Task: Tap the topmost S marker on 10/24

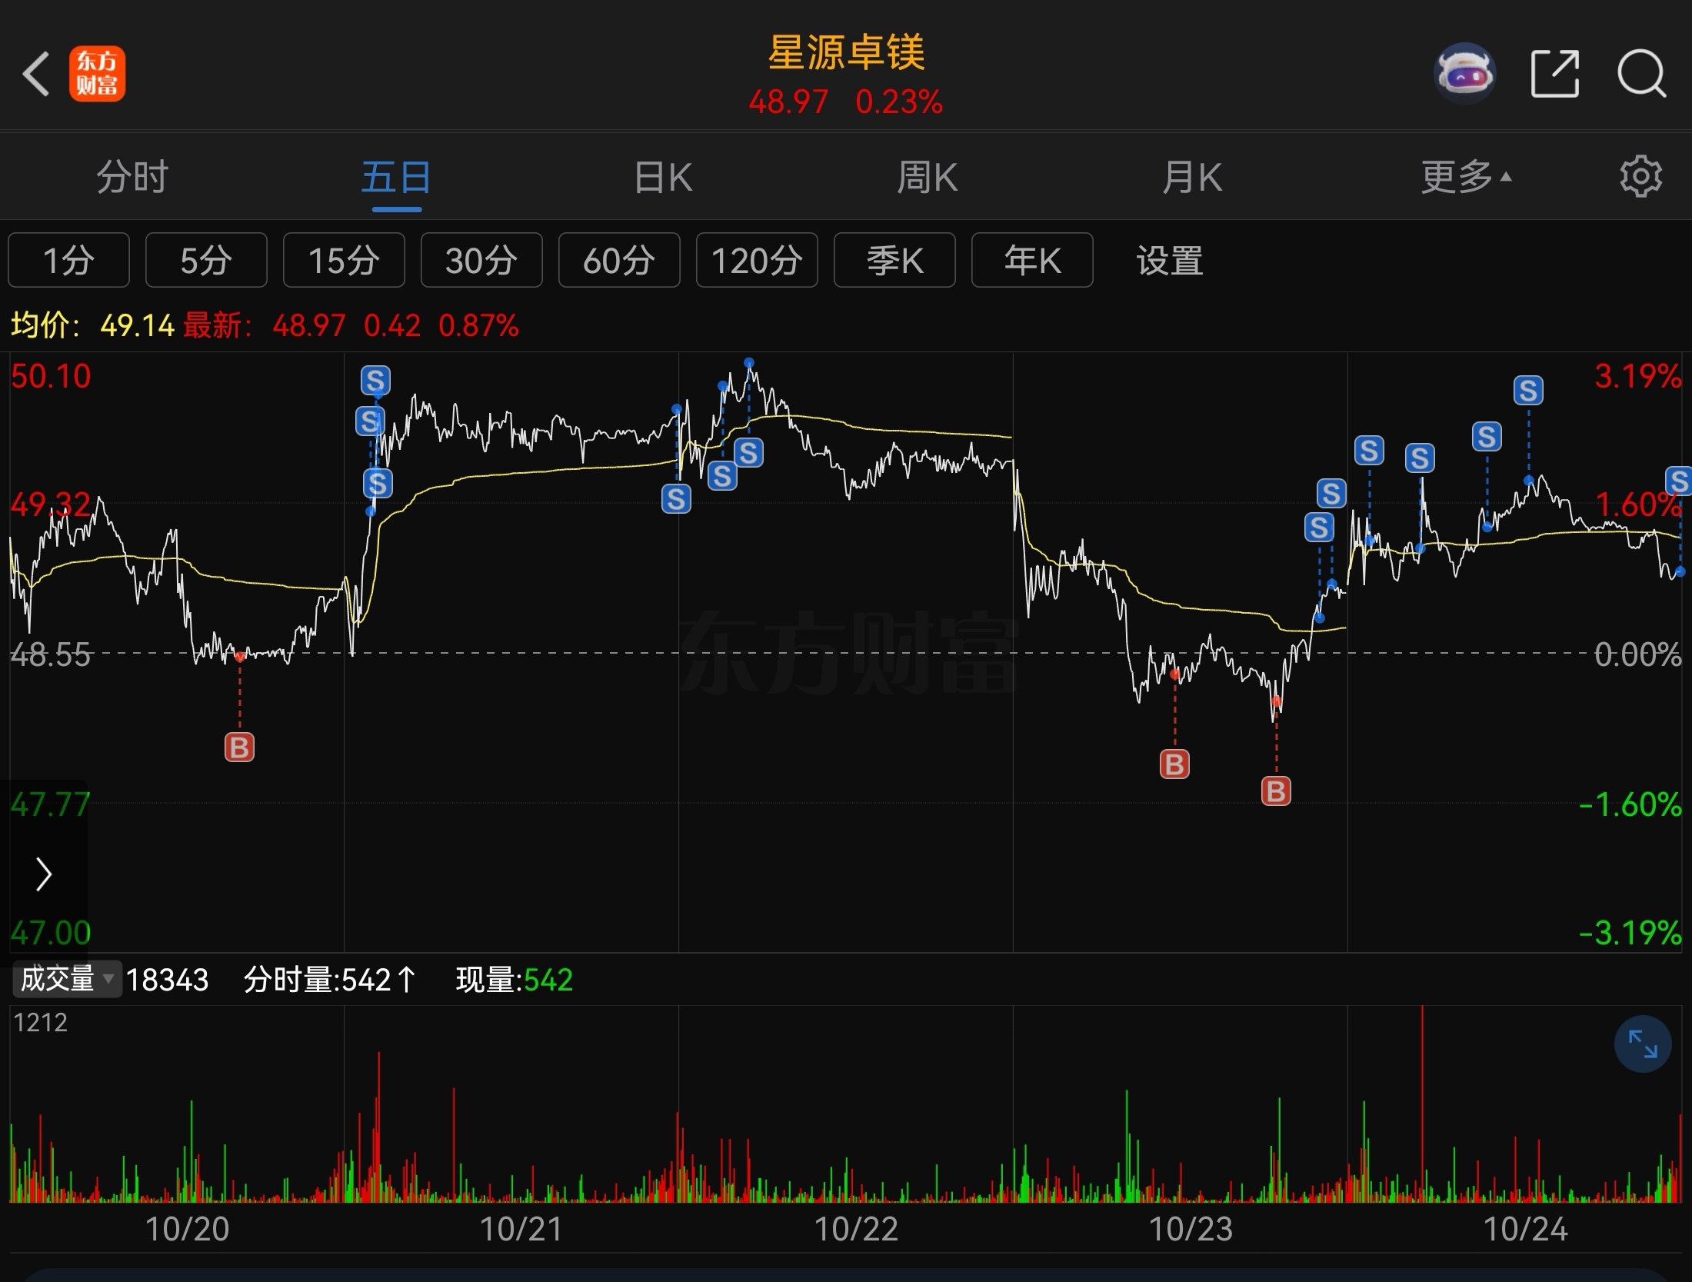Action: point(1528,391)
